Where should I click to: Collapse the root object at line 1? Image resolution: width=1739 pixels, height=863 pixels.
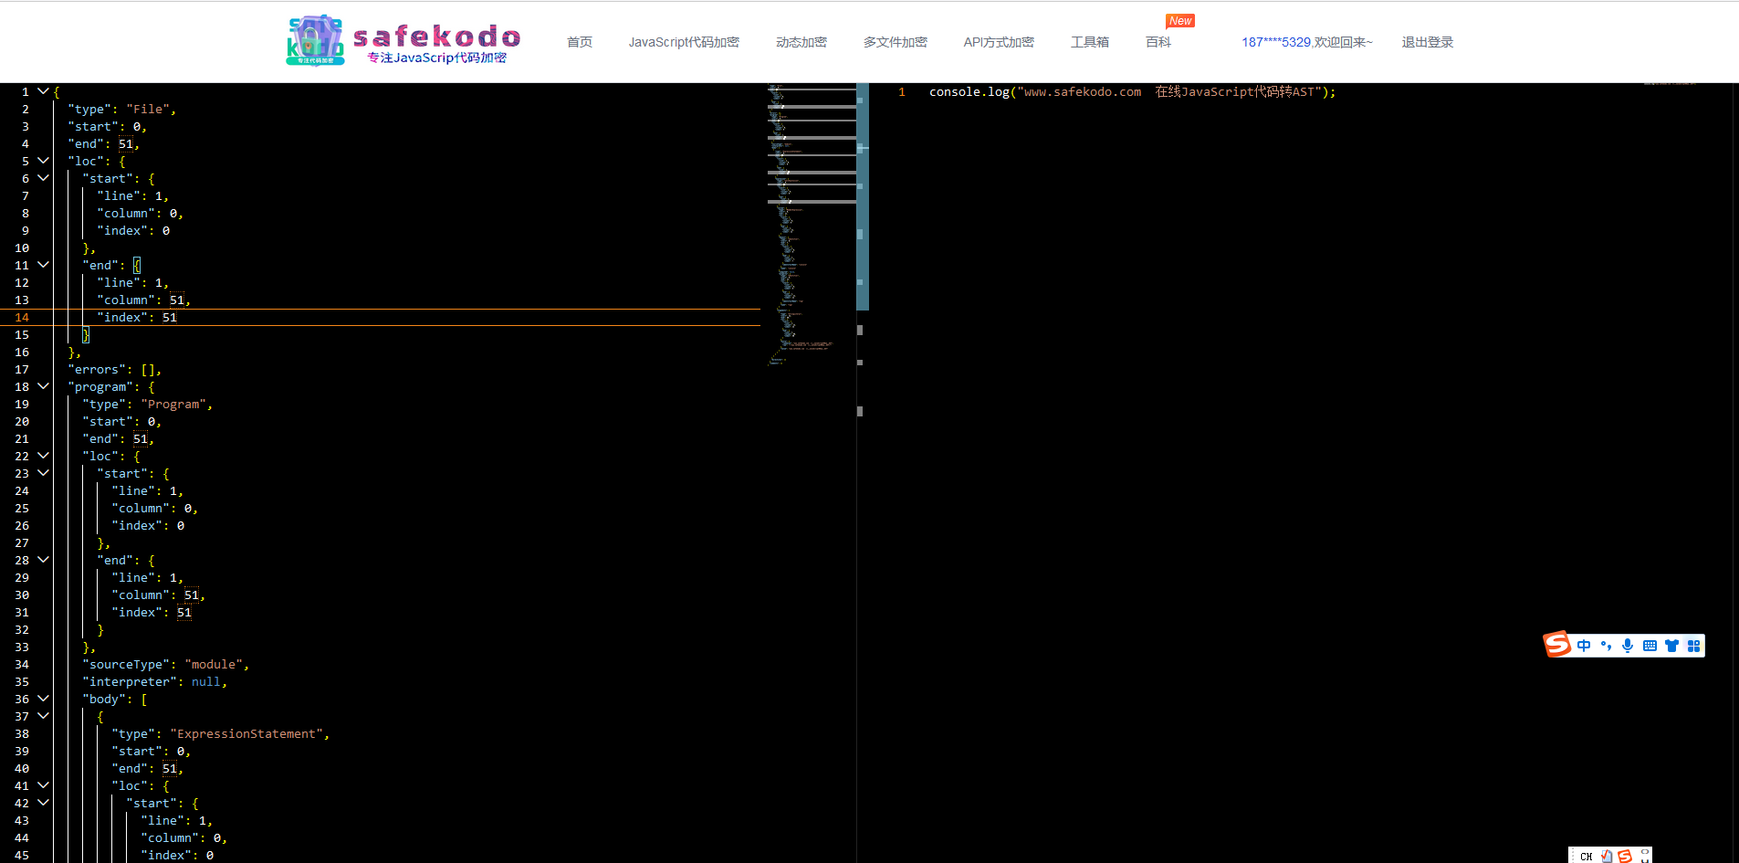43,91
